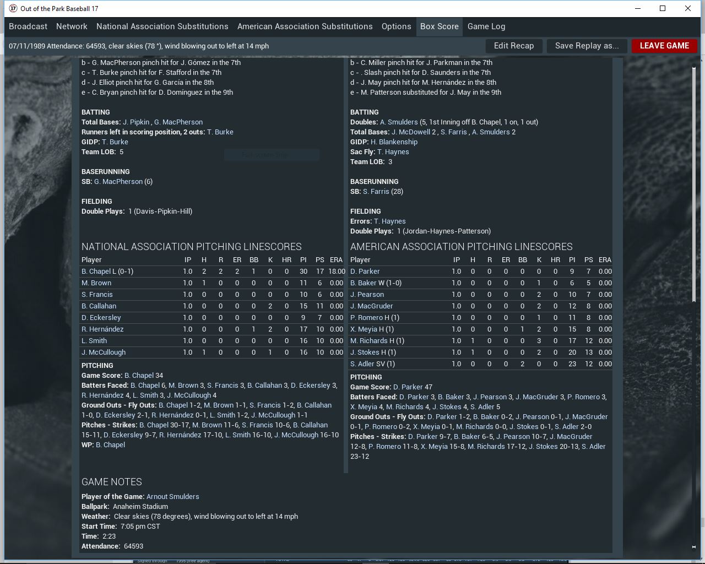Open National Association Substitutions
The height and width of the screenshot is (564, 705).
click(162, 26)
